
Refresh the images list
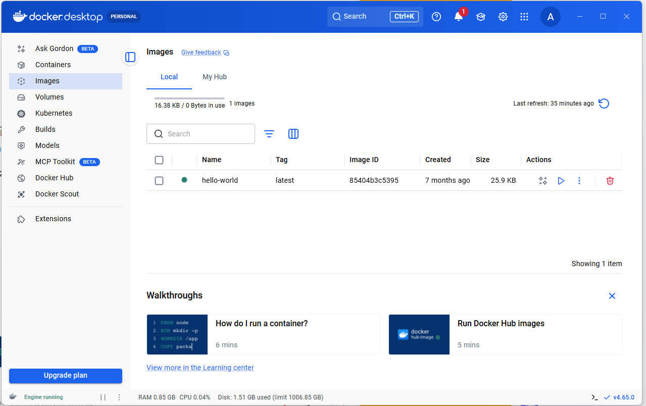tap(604, 104)
